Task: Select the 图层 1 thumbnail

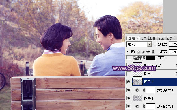Action: click(137, 98)
